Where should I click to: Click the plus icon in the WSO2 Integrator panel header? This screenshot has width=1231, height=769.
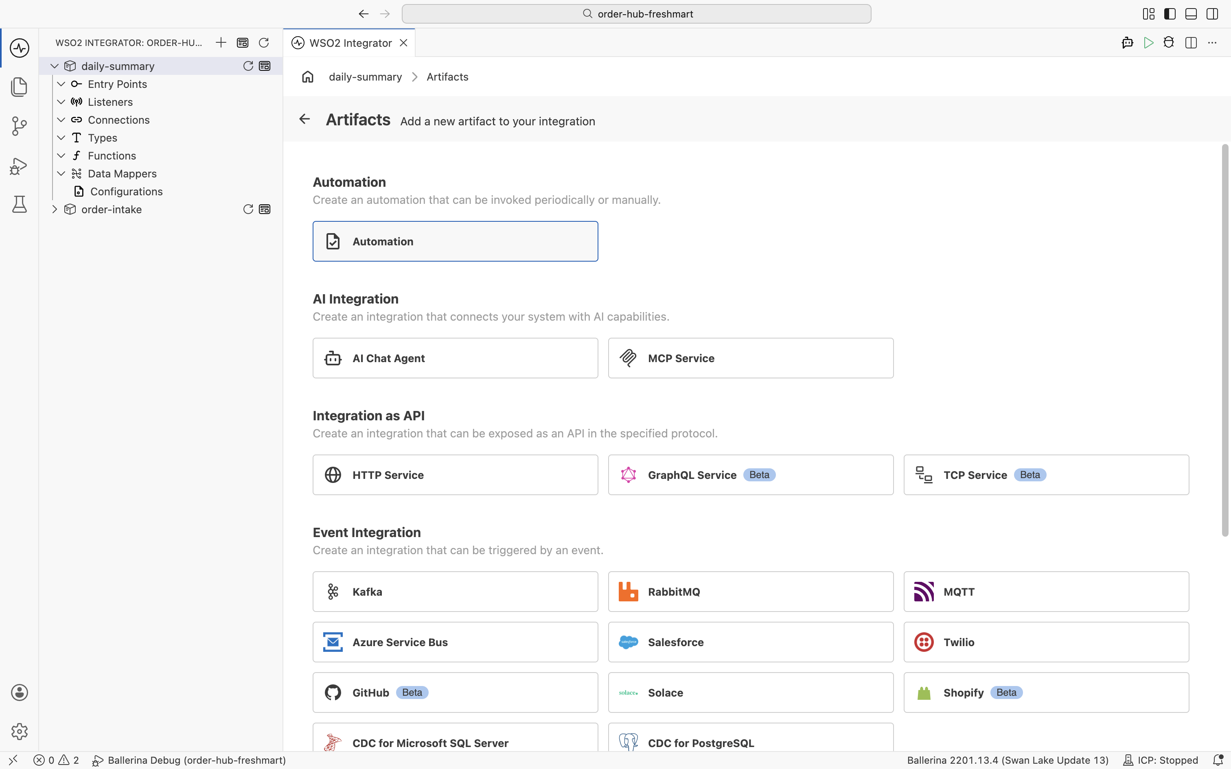click(221, 43)
